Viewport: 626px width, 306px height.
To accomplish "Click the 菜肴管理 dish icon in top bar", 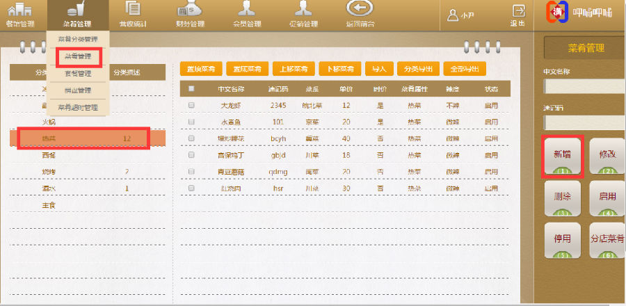I will click(x=74, y=10).
